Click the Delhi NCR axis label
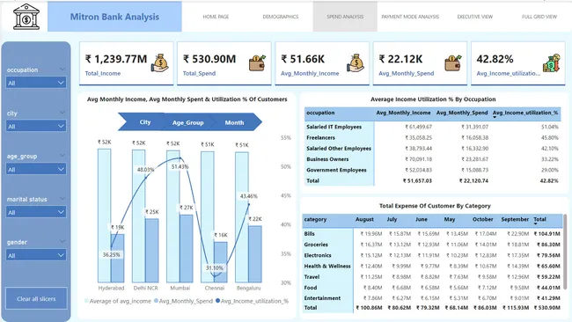Viewport: 572px width, 322px height. 145,288
